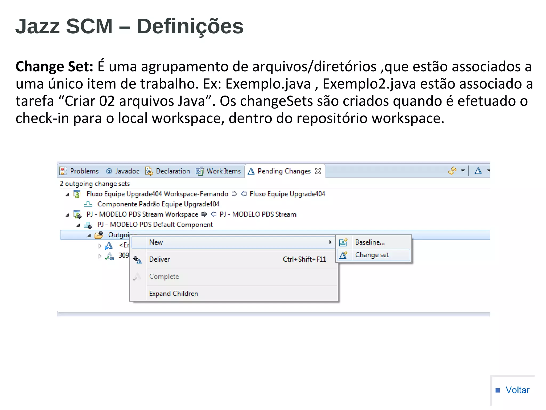The height and width of the screenshot is (410, 546).
Task: Select PJ - MODELO PDS Stream Workspace row
Action: 142,214
